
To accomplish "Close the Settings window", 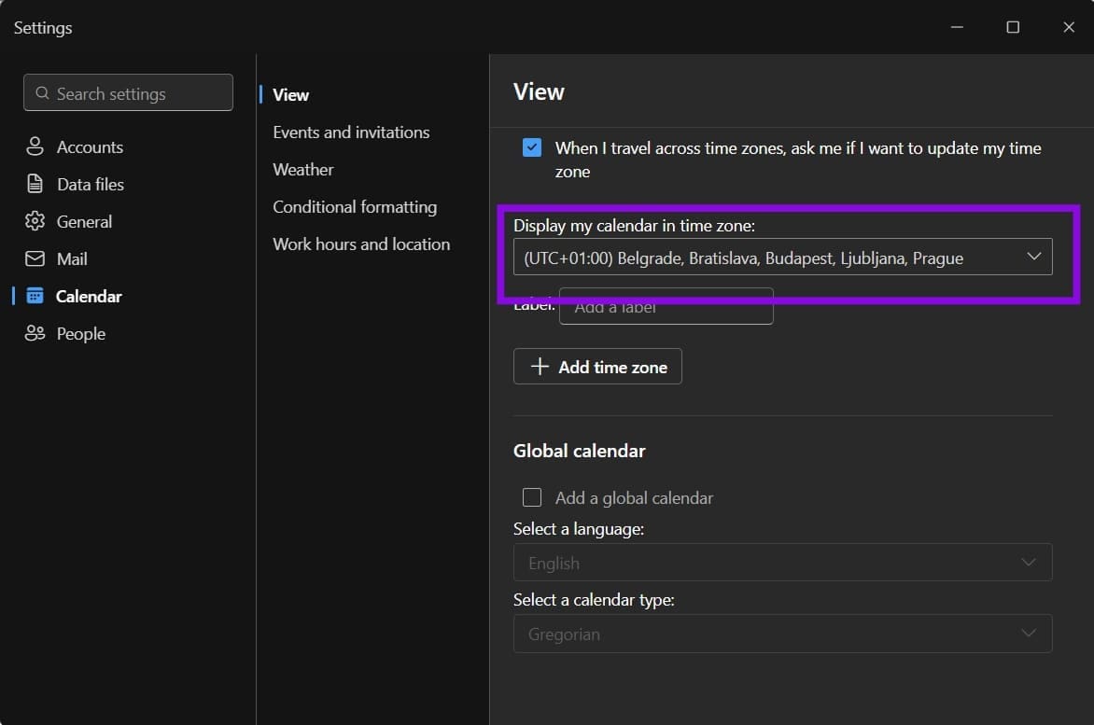I will [1068, 26].
